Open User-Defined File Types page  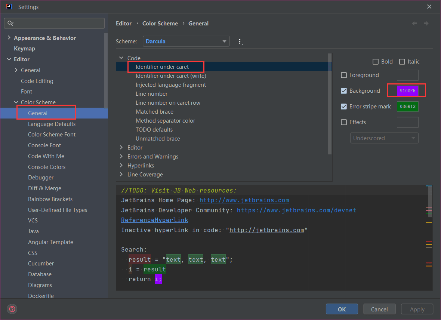pos(58,210)
